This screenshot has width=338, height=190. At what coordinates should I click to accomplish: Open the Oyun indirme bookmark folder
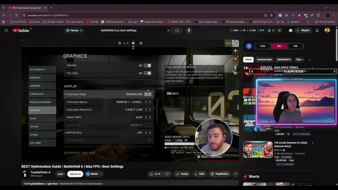(x=75, y=22)
